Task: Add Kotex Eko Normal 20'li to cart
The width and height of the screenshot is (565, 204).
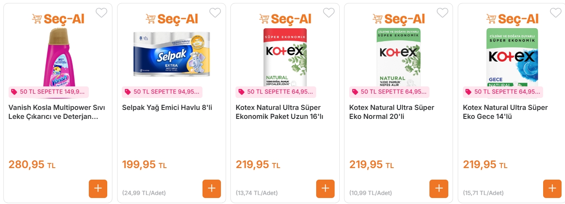Action: point(438,189)
